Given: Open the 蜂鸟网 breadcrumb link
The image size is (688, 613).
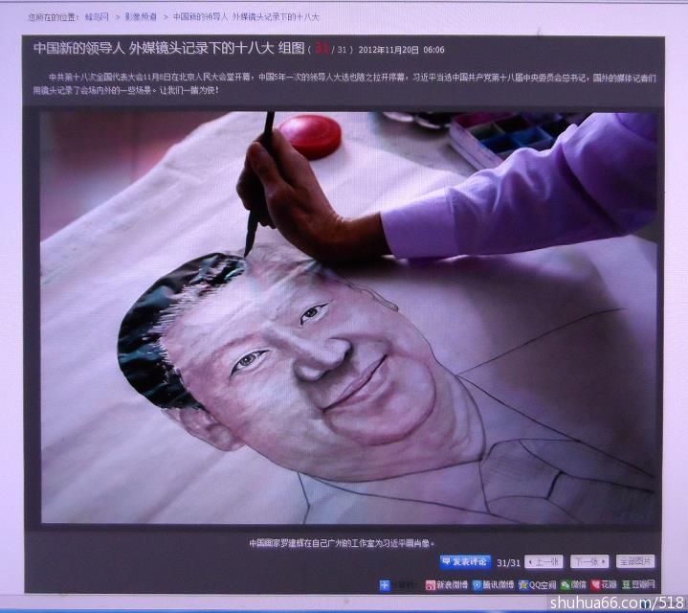Looking at the screenshot, I should [97, 17].
